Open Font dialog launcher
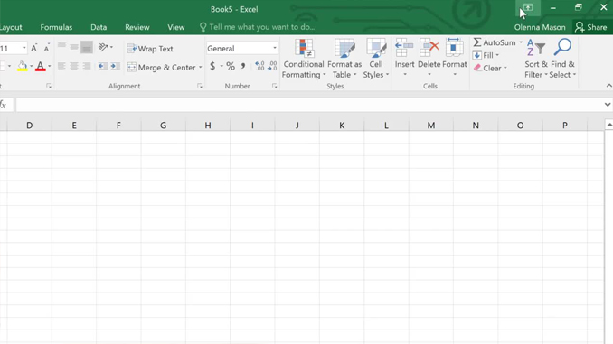This screenshot has height=344, width=613. coord(49,86)
